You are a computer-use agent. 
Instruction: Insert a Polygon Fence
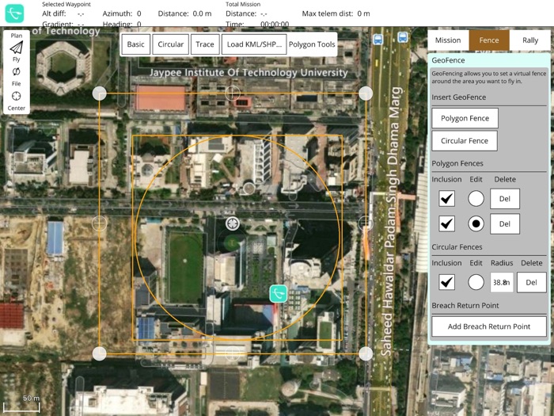click(x=465, y=118)
